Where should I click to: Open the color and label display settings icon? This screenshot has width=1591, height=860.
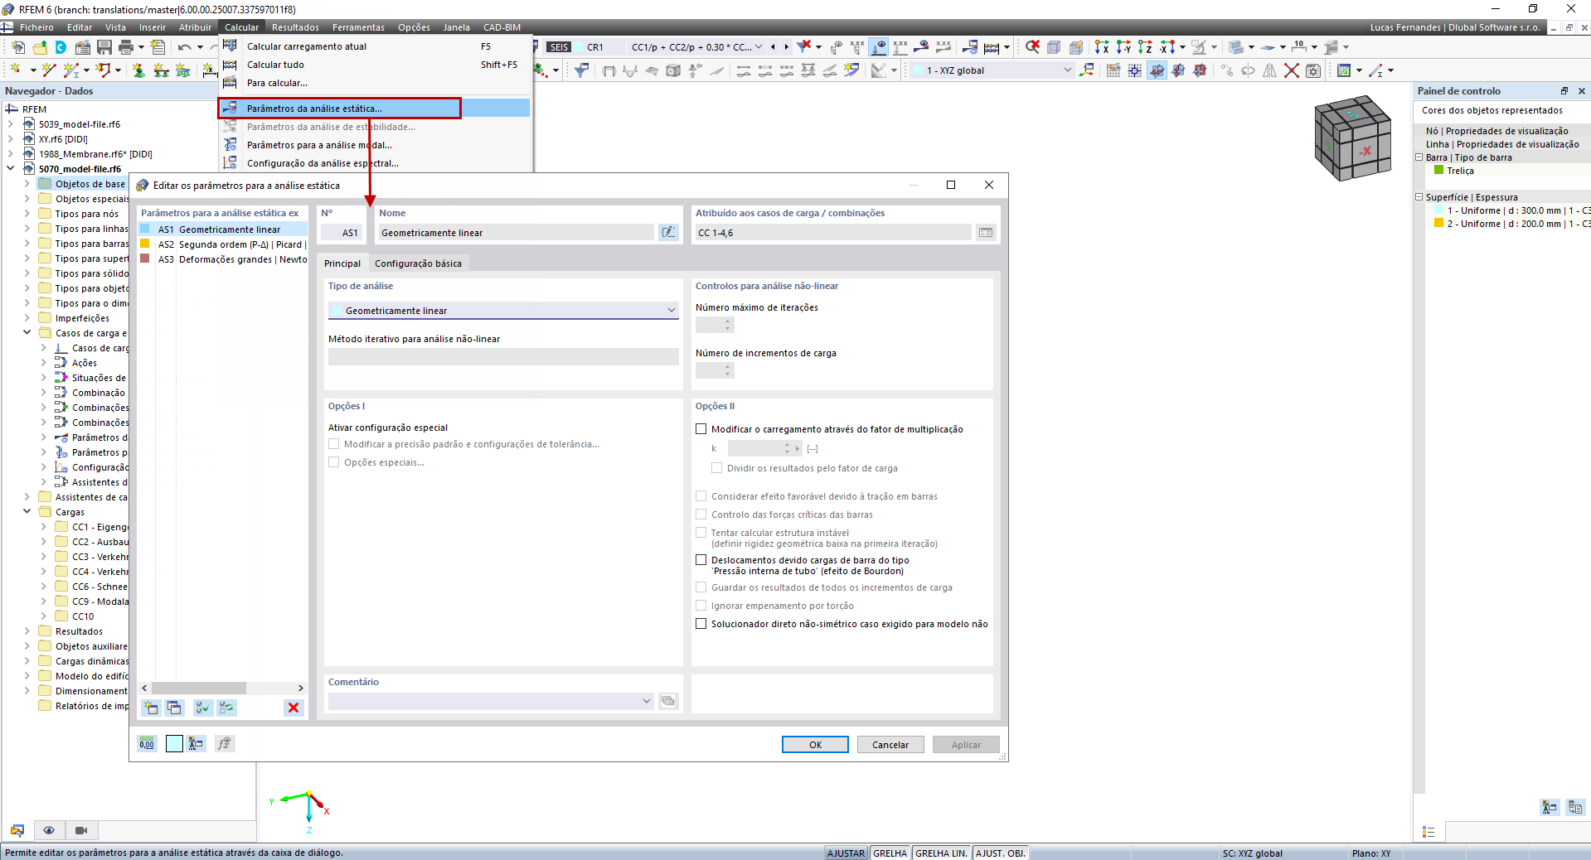(196, 744)
